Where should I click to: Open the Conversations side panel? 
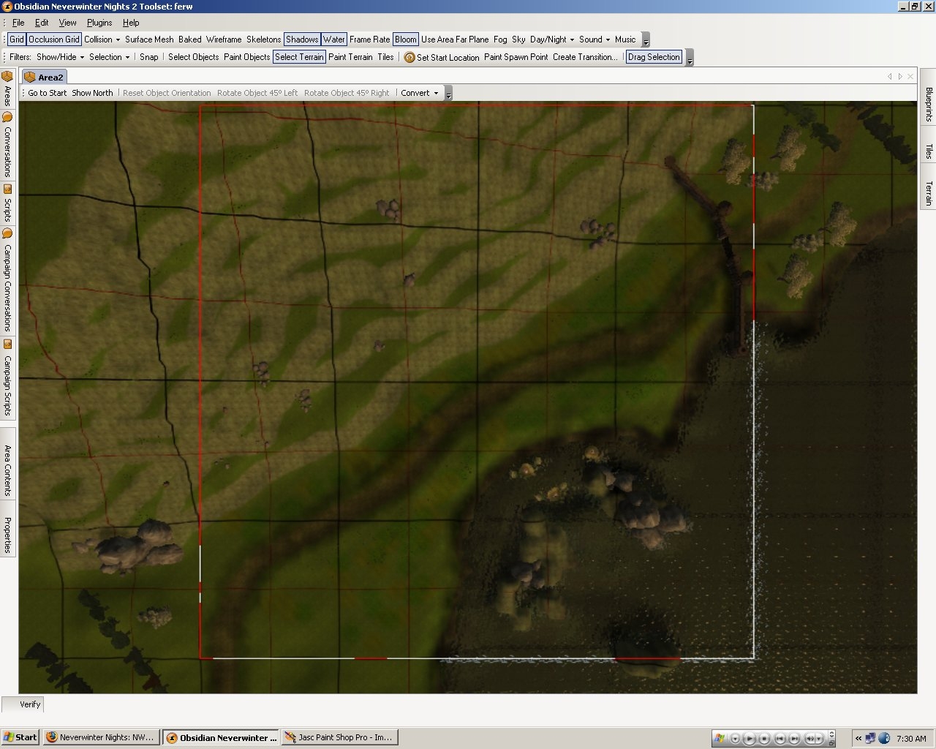point(7,145)
